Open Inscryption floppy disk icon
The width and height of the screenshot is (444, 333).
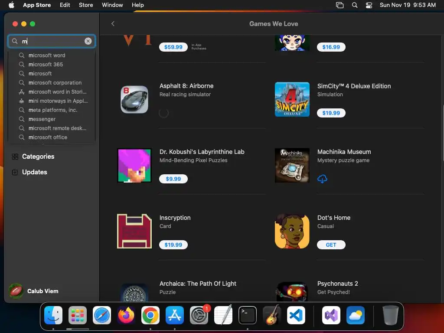coord(134,231)
